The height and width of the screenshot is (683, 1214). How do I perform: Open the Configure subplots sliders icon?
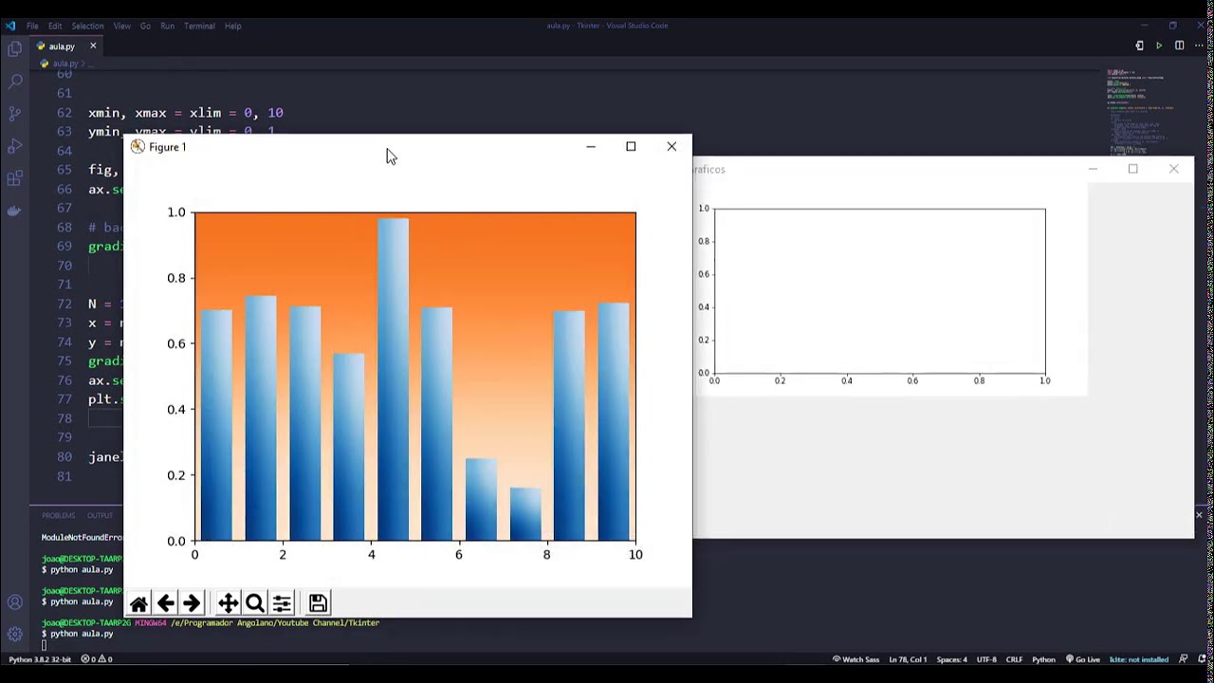[282, 604]
